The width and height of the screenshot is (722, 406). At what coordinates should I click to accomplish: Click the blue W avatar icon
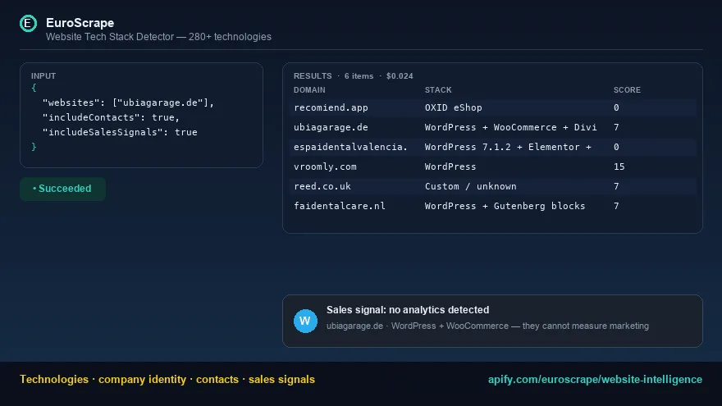click(x=305, y=321)
